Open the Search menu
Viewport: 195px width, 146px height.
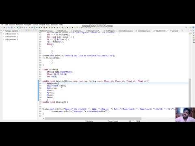[x=35, y=25]
